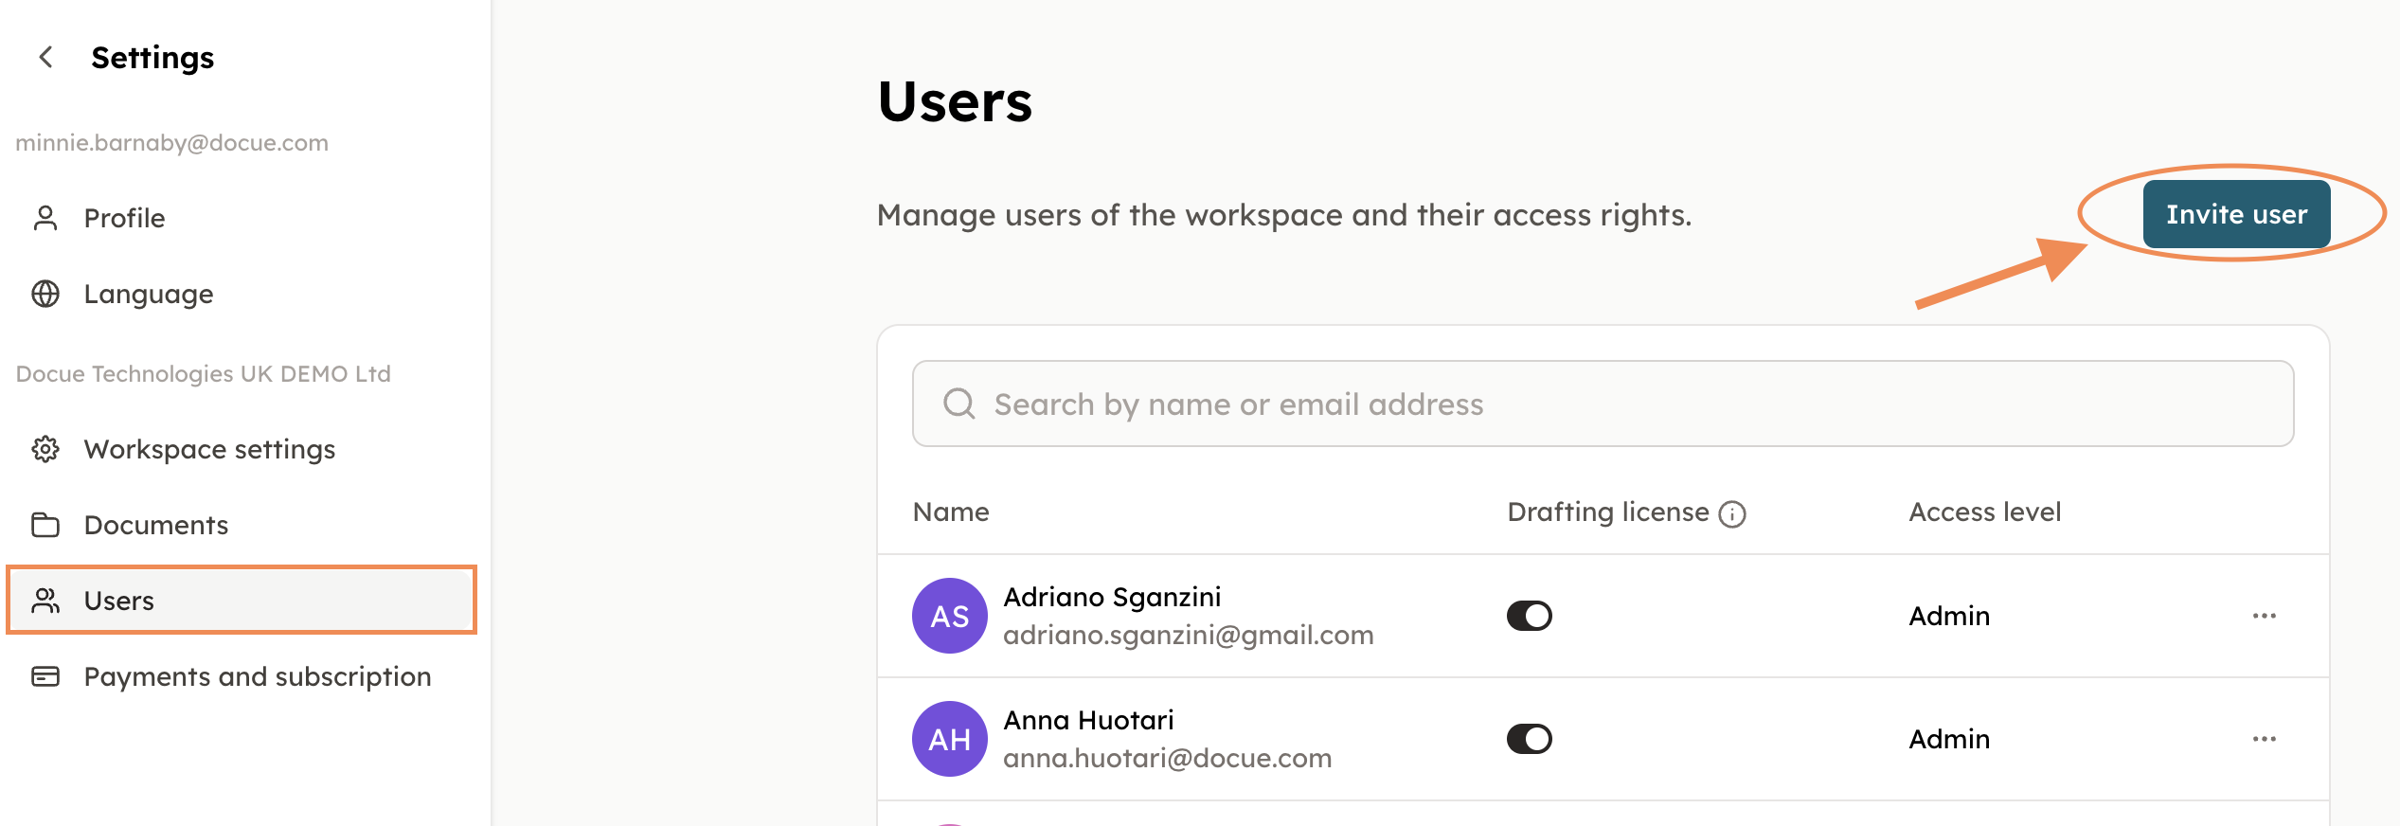Viewport: 2400px width, 826px height.
Task: Click the Payments credit card icon
Action: [x=45, y=676]
